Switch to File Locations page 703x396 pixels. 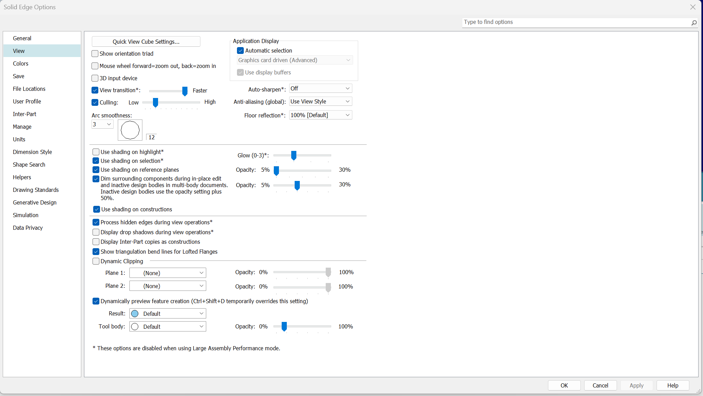[x=29, y=89]
